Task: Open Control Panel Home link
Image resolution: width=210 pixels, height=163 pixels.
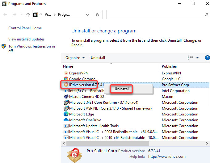Action: coord(25,28)
